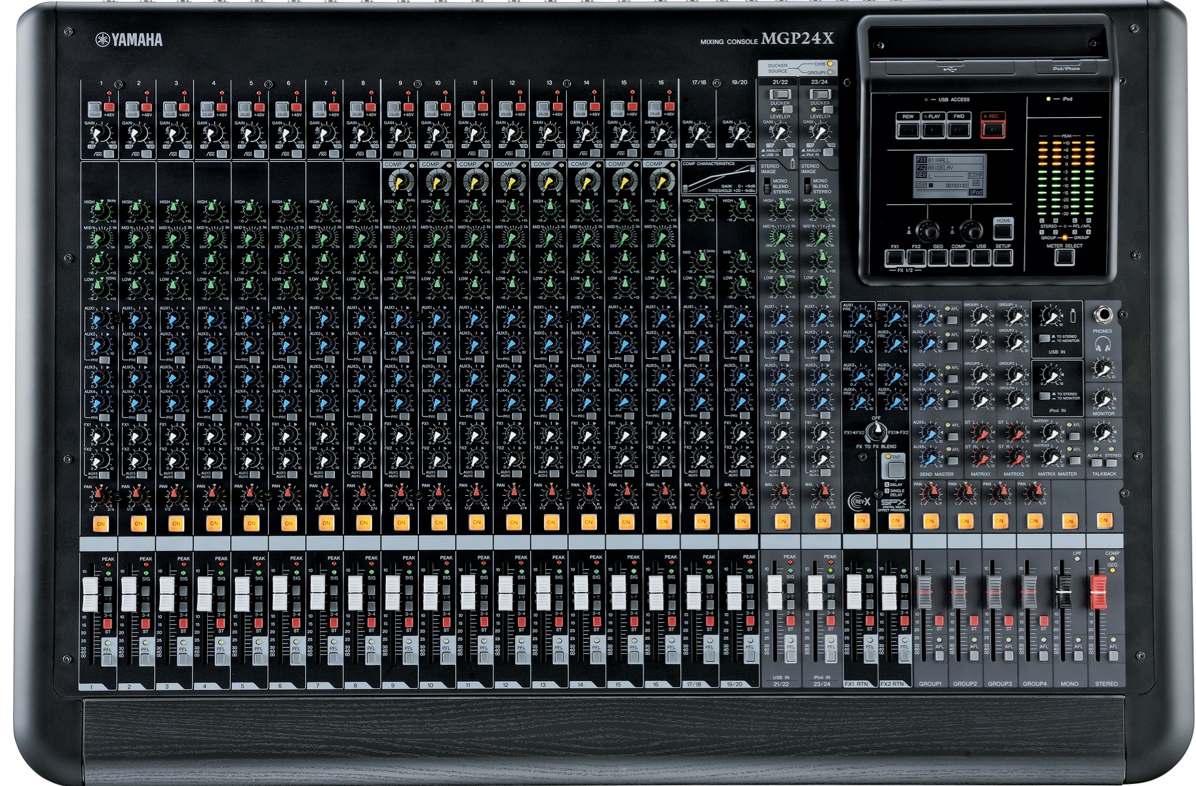Click the PHONES level knob
The image size is (1196, 786).
pos(1104,369)
